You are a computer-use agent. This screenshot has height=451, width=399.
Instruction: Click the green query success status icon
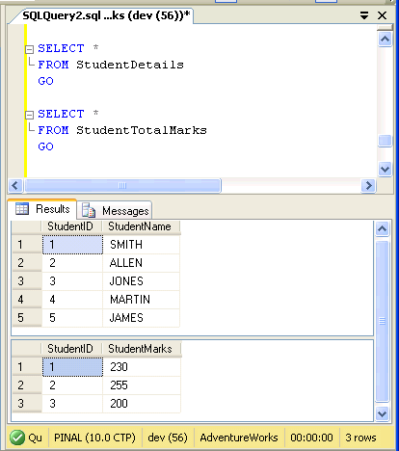(17, 438)
